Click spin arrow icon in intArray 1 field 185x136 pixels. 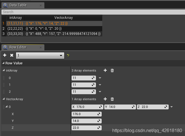pyautogui.click(x=93, y=85)
